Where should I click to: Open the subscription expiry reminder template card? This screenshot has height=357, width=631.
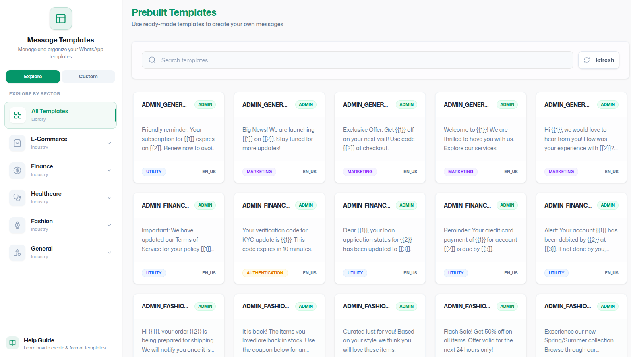(x=179, y=137)
